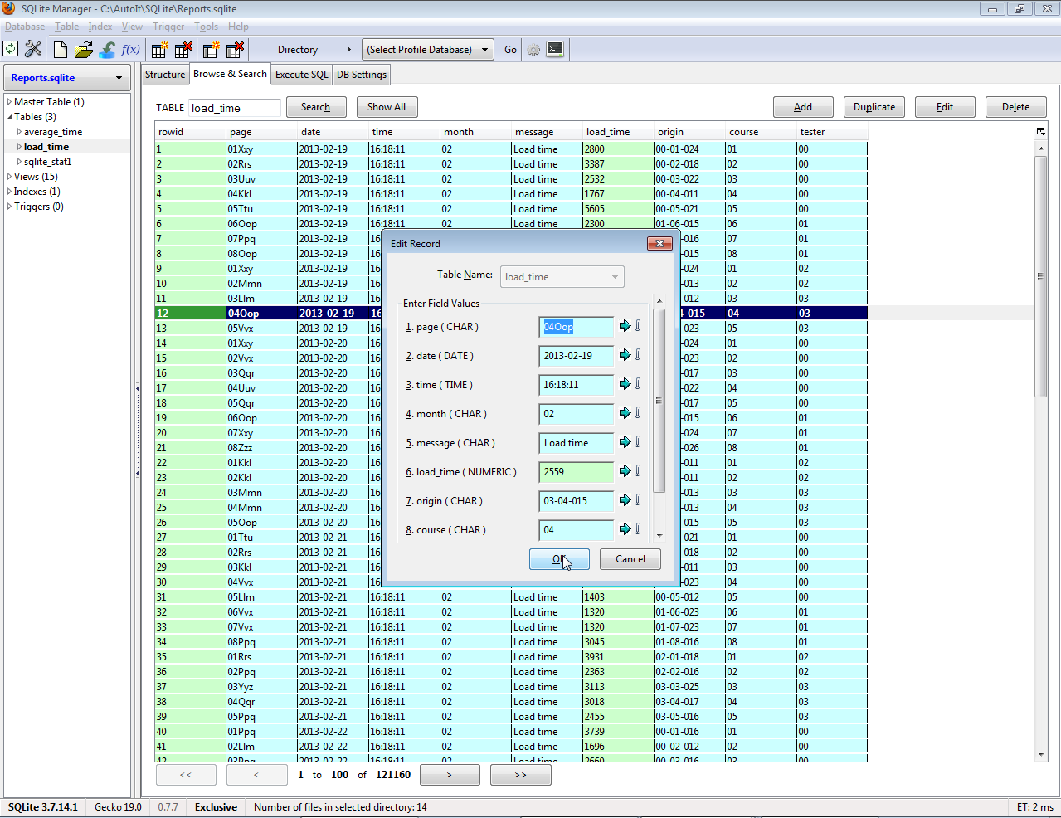This screenshot has height=818, width=1061.
Task: Click the New Database blank page icon
Action: tap(60, 50)
